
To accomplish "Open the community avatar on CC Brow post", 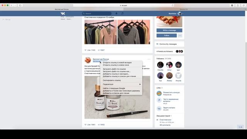I will coord(88,60).
